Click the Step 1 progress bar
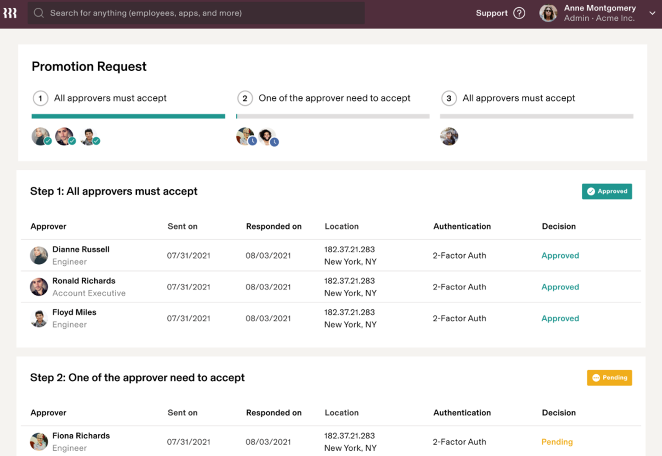The image size is (662, 456). pyautogui.click(x=128, y=116)
